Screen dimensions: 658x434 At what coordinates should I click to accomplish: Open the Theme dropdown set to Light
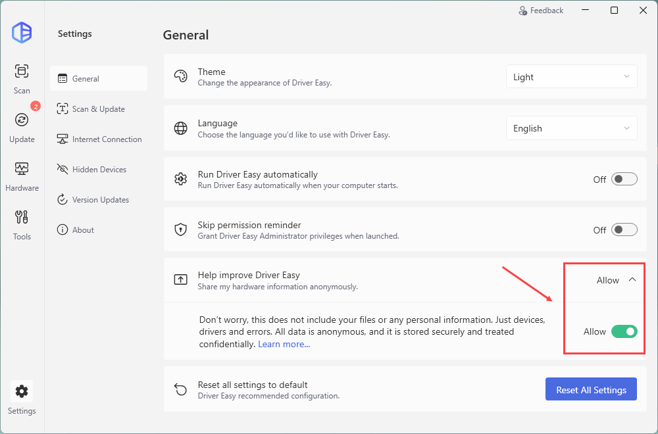(x=571, y=77)
